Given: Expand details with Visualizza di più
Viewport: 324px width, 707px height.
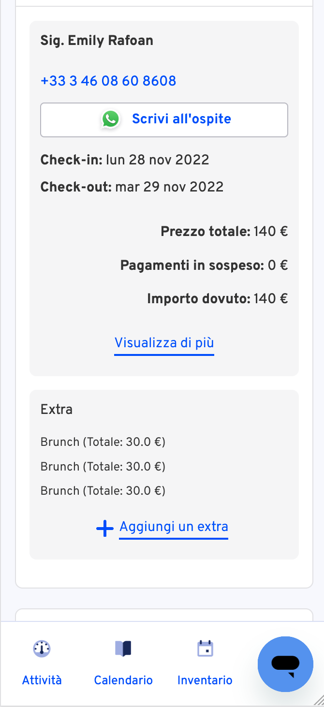Looking at the screenshot, I should pos(164,343).
